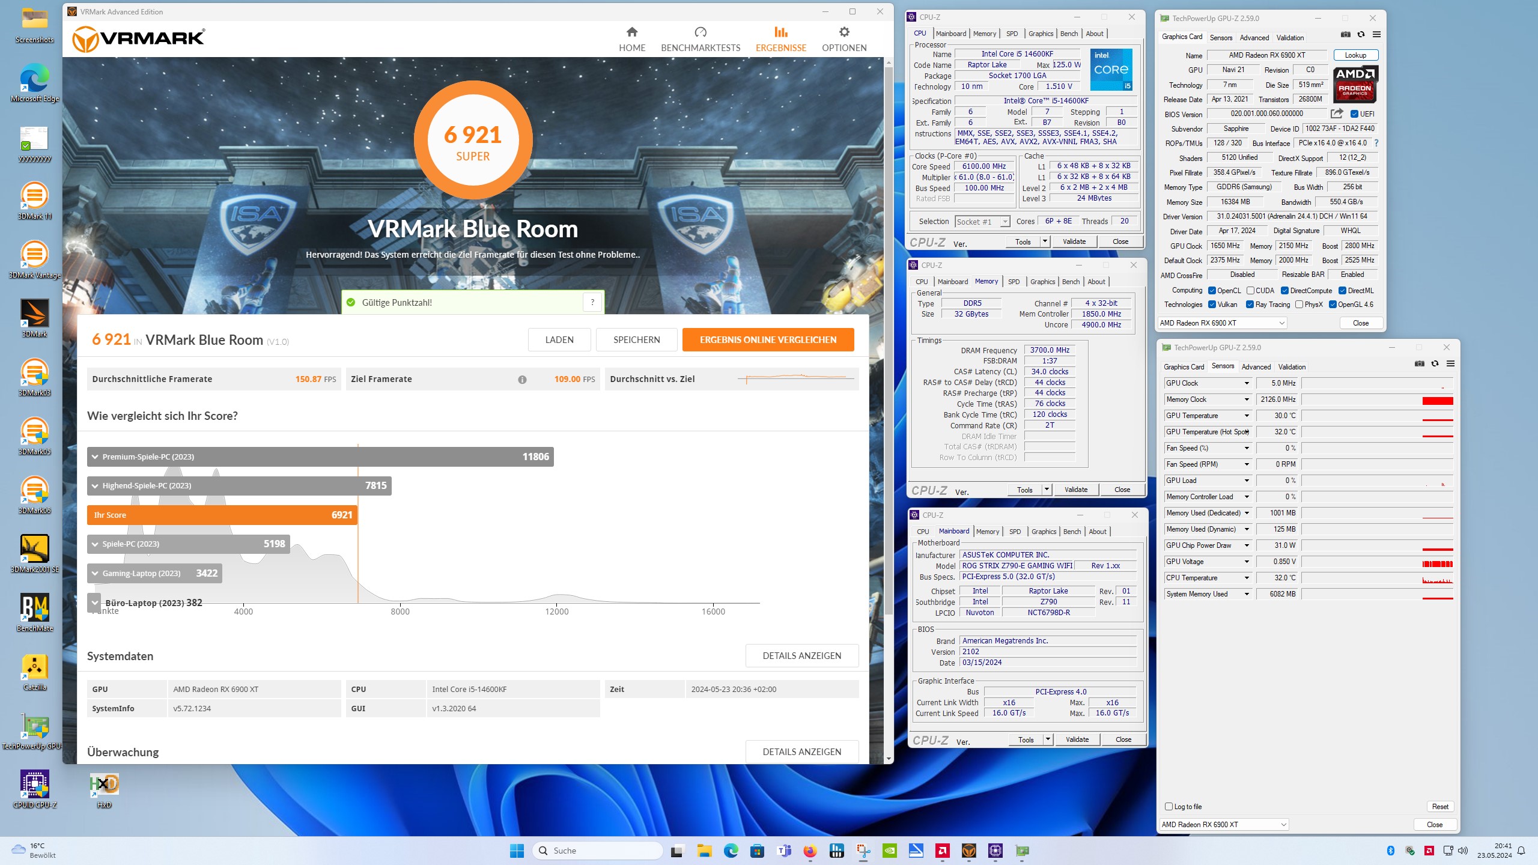Click ERGEBNIS ONLINE VERGLEICHEN button
Screen dimensions: 1538x865
(x=768, y=339)
